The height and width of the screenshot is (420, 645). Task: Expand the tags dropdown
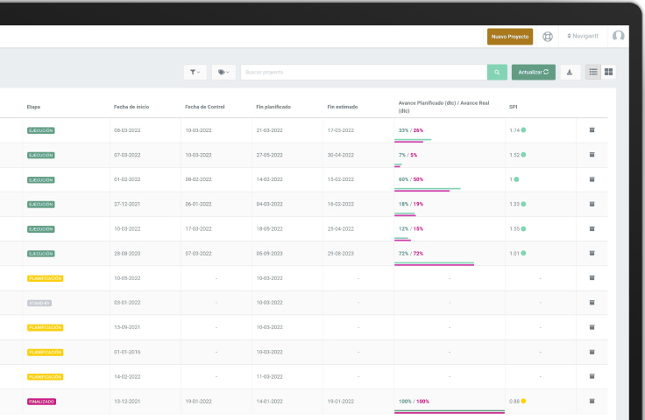coord(223,73)
